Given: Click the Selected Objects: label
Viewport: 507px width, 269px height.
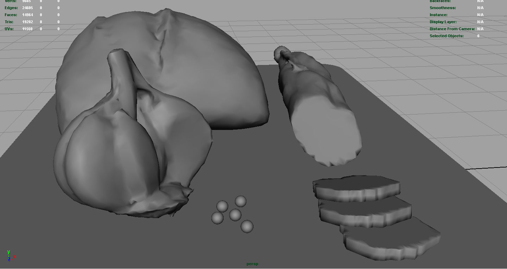Looking at the screenshot, I should point(447,36).
